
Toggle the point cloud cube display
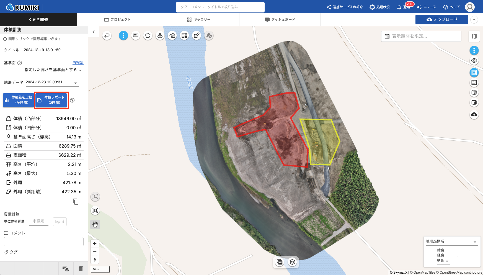pyautogui.click(x=474, y=92)
